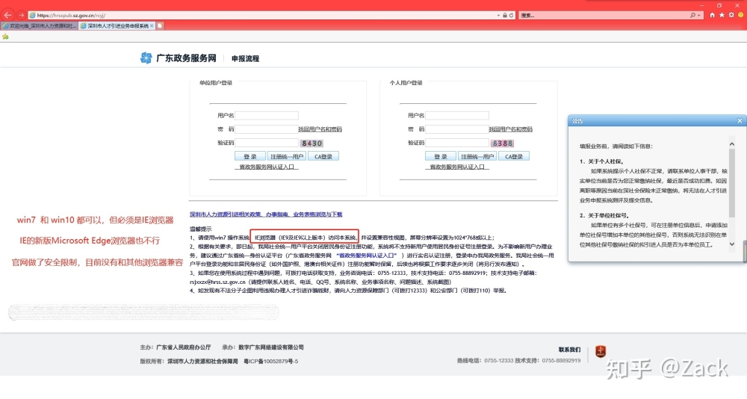Switch to the 欢迎光临_深圳市人力资源 tab

click(40, 25)
